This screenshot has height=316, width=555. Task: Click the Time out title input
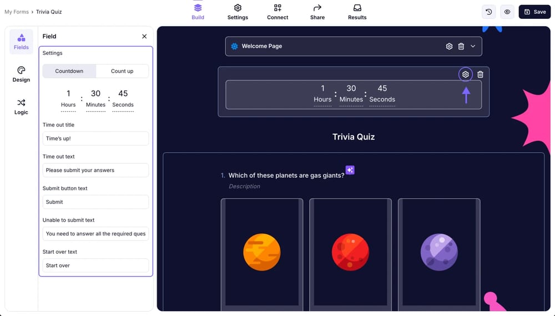coord(95,138)
